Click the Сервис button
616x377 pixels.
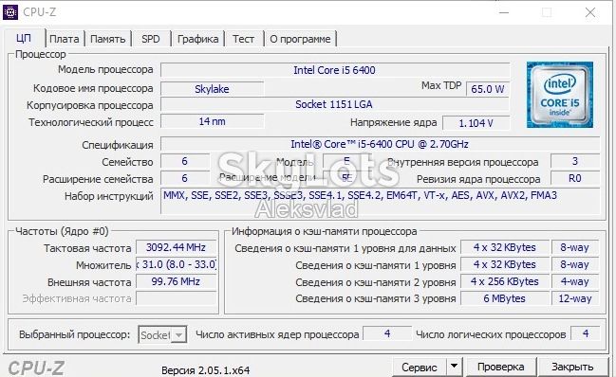(x=420, y=368)
